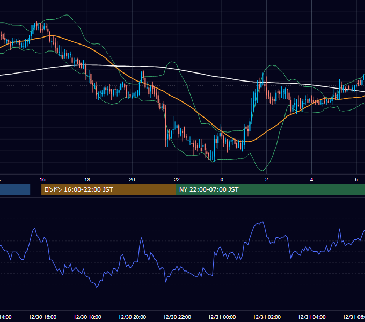Click the 16 hour axis label
Screen dimensions: 365x322
(x=42, y=180)
